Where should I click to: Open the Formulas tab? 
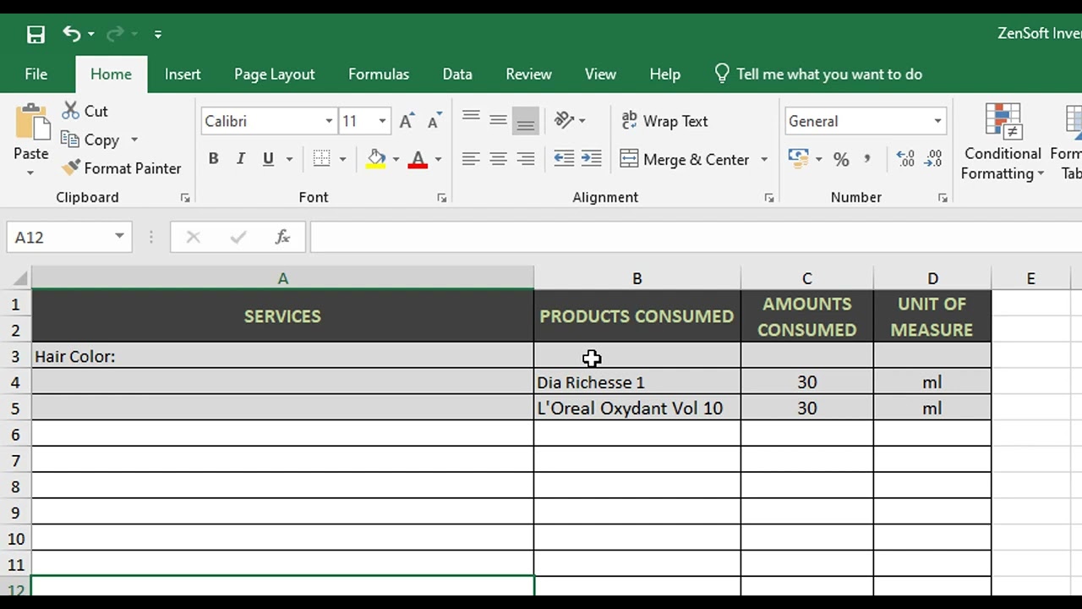pos(379,74)
